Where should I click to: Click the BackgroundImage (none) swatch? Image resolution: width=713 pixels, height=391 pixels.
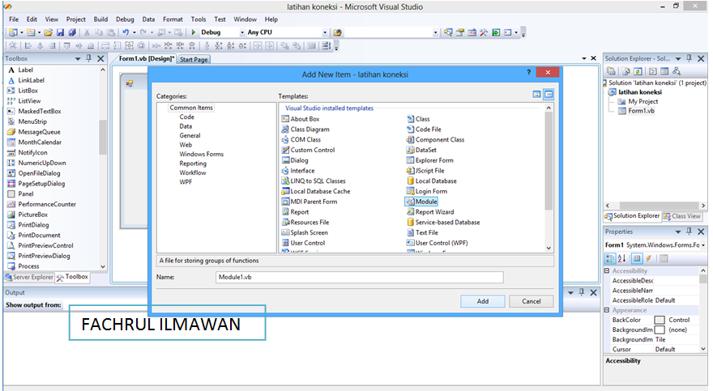(660, 329)
